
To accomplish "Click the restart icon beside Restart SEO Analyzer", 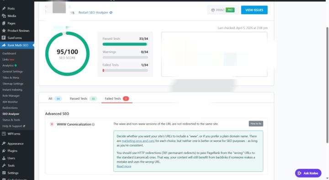I will coord(111,13).
